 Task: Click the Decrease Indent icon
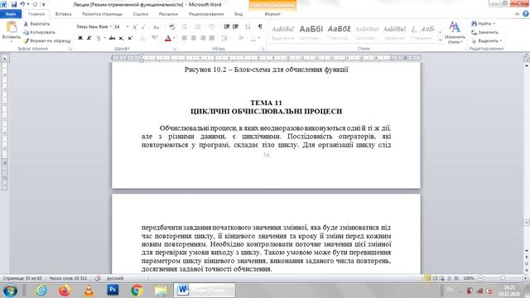[226, 26]
